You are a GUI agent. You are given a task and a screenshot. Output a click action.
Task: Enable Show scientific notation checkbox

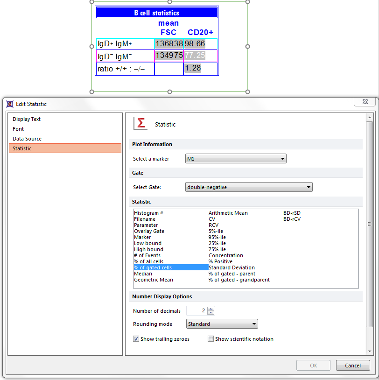[211, 339]
